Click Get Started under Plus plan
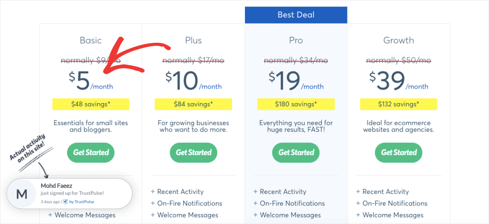The width and height of the screenshot is (489, 224). (193, 152)
